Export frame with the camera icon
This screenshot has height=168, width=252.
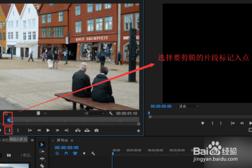[x=97, y=130]
